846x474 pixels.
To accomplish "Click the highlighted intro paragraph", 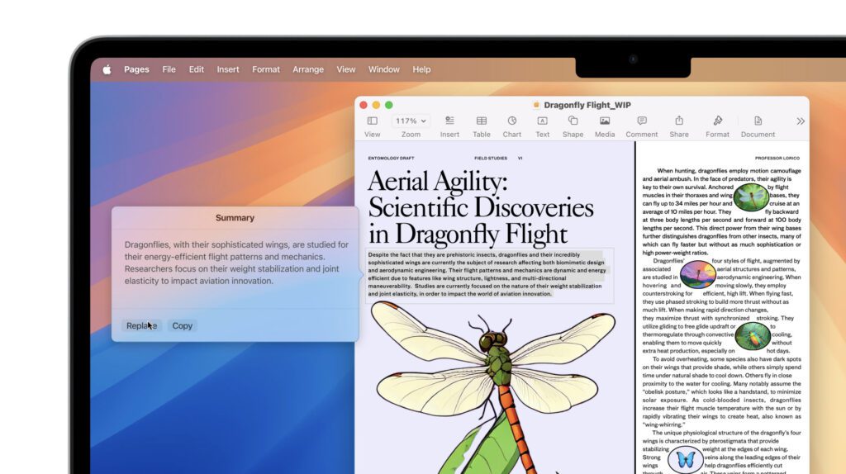I will pyautogui.click(x=487, y=274).
